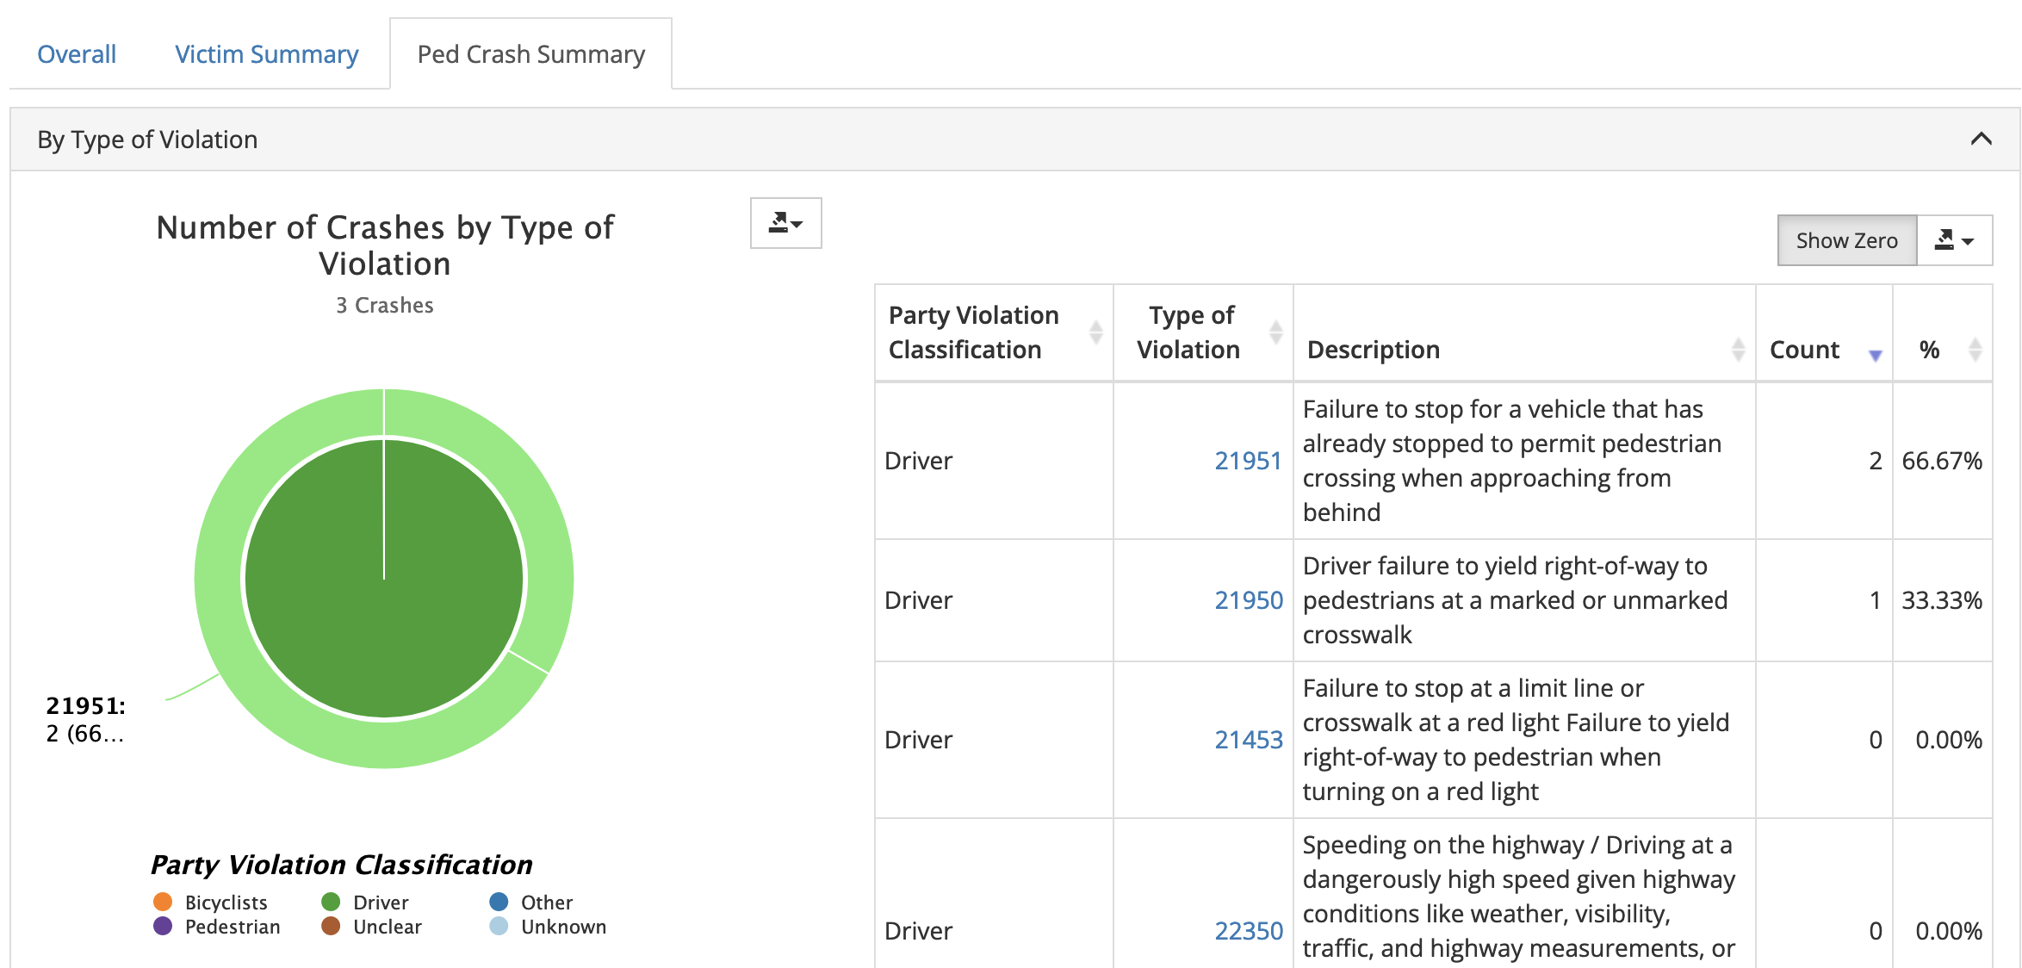Screen dimensions: 2022x968
Task: Open chart export dropdown icon
Action: click(785, 223)
